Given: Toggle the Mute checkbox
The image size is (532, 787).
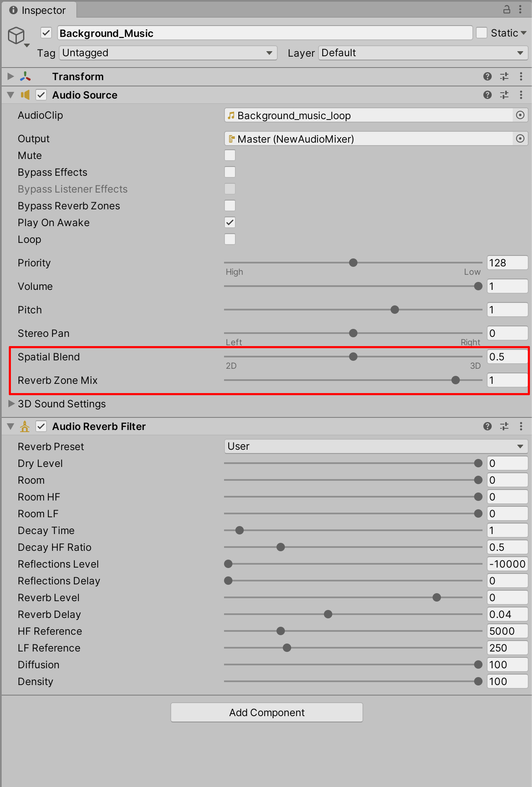Looking at the screenshot, I should [230, 155].
